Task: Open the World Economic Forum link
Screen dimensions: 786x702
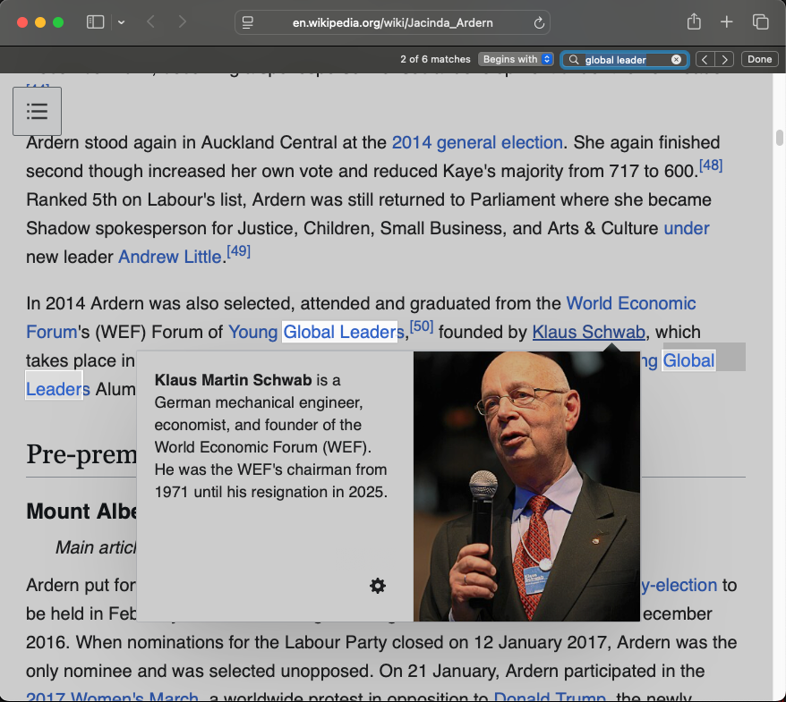Action: (630, 303)
